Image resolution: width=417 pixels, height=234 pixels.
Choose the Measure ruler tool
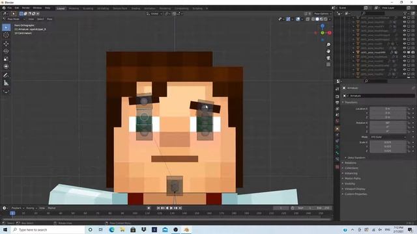click(6, 83)
